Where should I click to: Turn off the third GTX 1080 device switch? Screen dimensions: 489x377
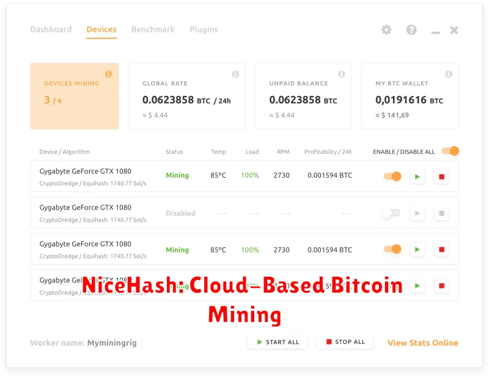[x=392, y=249]
